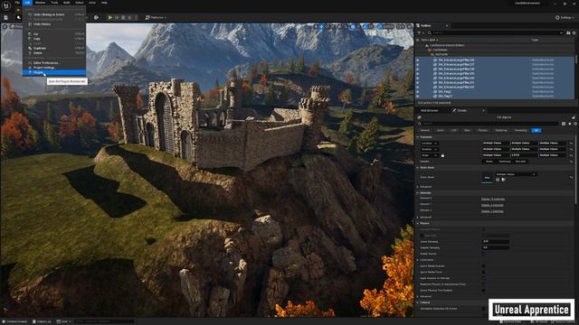Screen dimensions: 579x325
Task: Toggle Async Physics Tick Enabled checkbox
Action: 483,291
